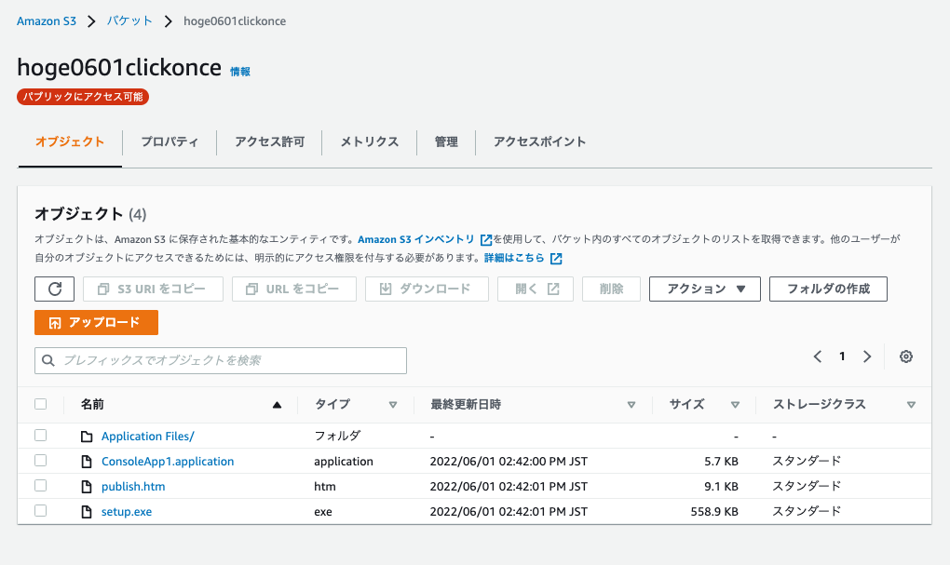950x565 pixels.
Task: Open the タイプ column filter chevron
Action: [x=393, y=404]
